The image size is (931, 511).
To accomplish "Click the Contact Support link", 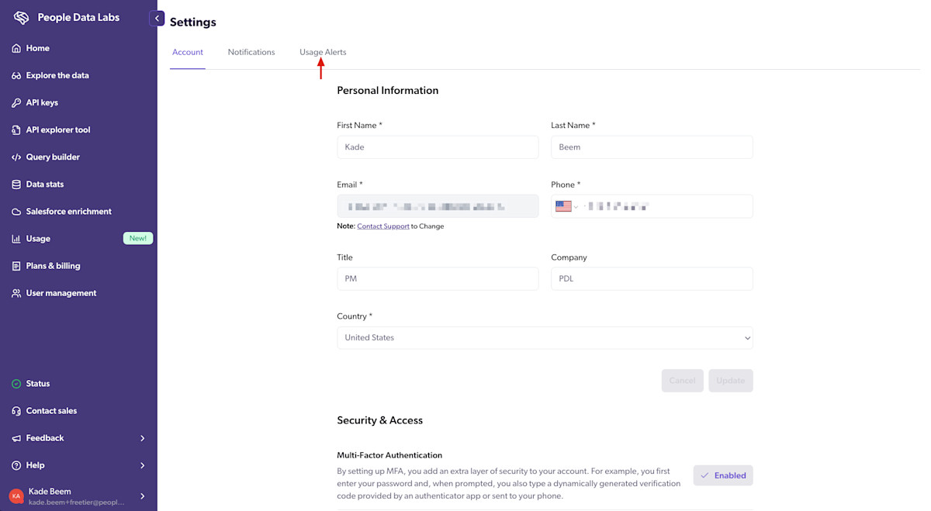I will pyautogui.click(x=382, y=226).
